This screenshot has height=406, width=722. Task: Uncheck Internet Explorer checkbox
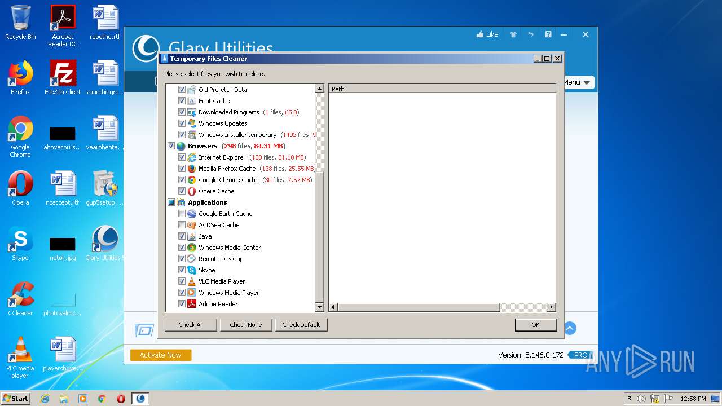182,157
